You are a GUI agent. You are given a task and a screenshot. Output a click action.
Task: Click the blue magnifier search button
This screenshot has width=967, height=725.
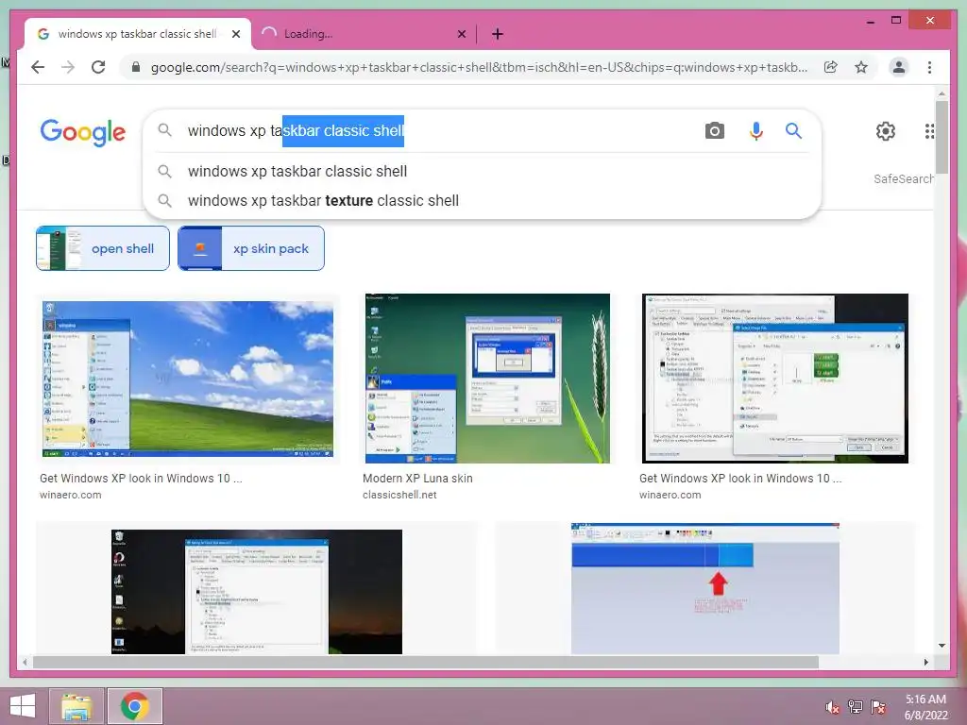point(793,130)
